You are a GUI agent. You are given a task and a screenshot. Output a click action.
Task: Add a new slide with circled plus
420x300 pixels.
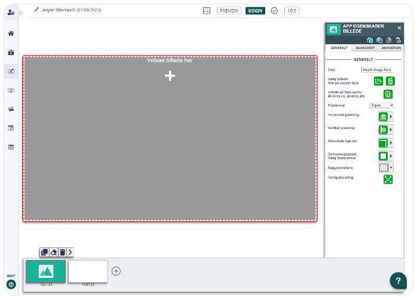click(x=116, y=271)
